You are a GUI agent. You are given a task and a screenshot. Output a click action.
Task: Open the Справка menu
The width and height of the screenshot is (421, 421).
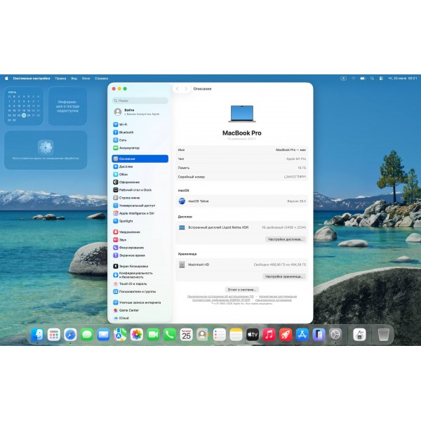click(102, 79)
